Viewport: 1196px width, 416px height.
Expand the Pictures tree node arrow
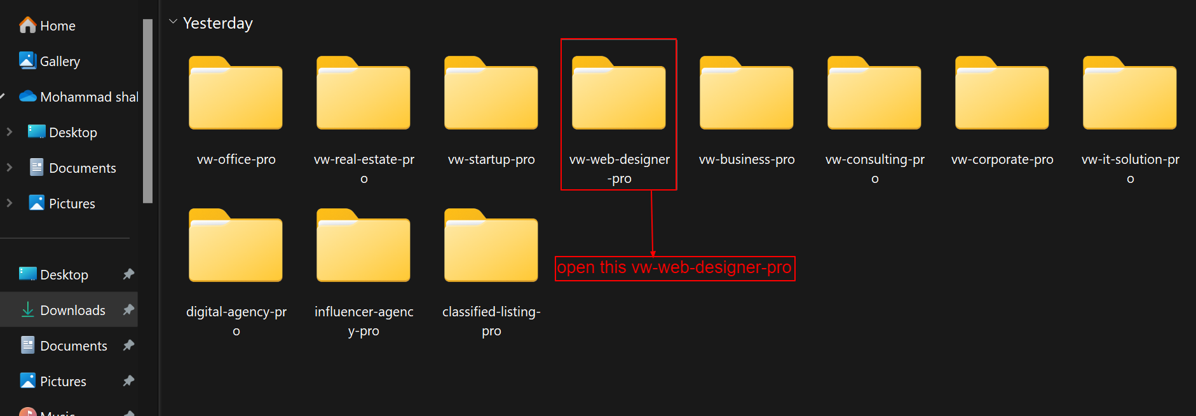point(10,203)
